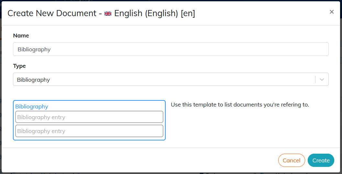342x174 pixels.
Task: Click the Type dropdown chevron arrow
Action: click(x=322, y=80)
